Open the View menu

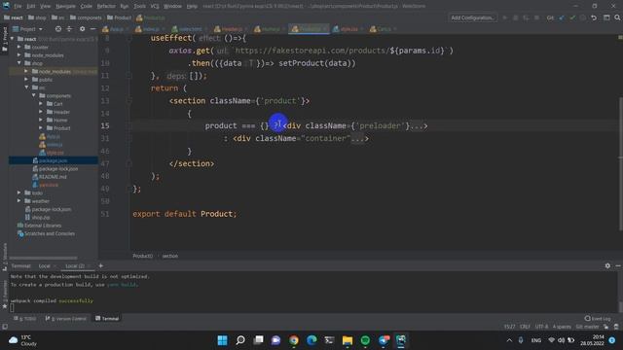click(x=46, y=6)
